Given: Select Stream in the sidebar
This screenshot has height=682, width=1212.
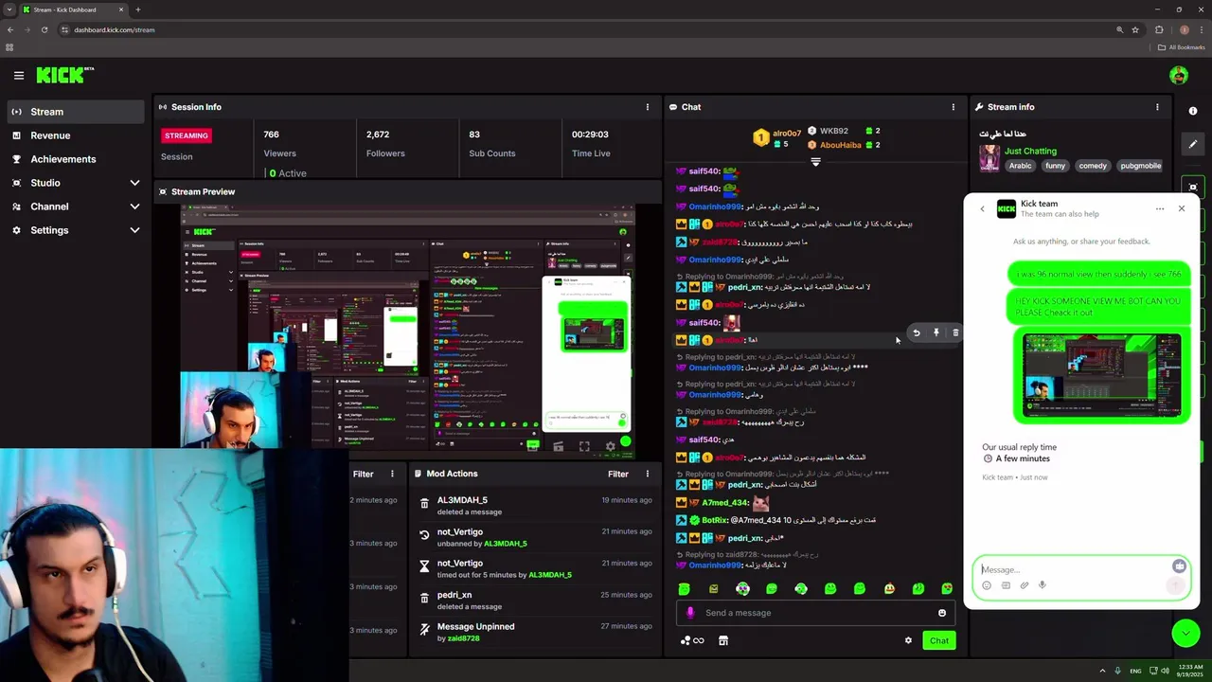Looking at the screenshot, I should pyautogui.click(x=76, y=112).
